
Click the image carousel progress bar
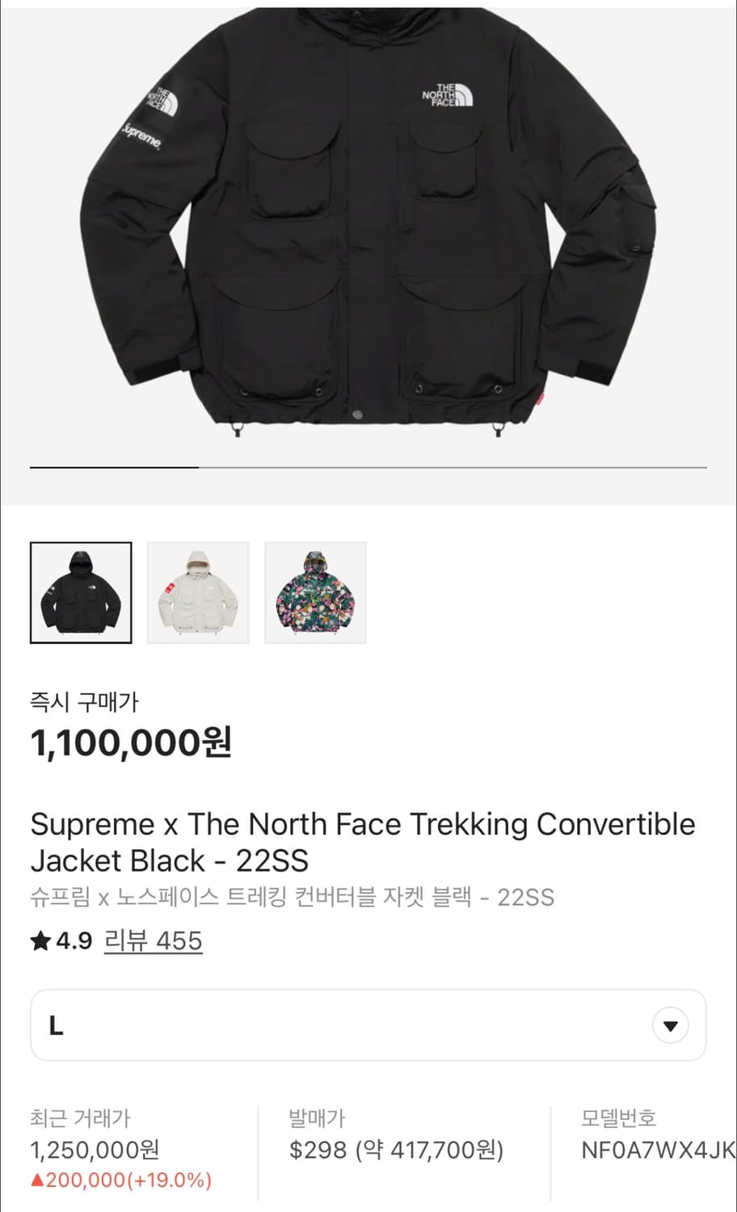368,467
